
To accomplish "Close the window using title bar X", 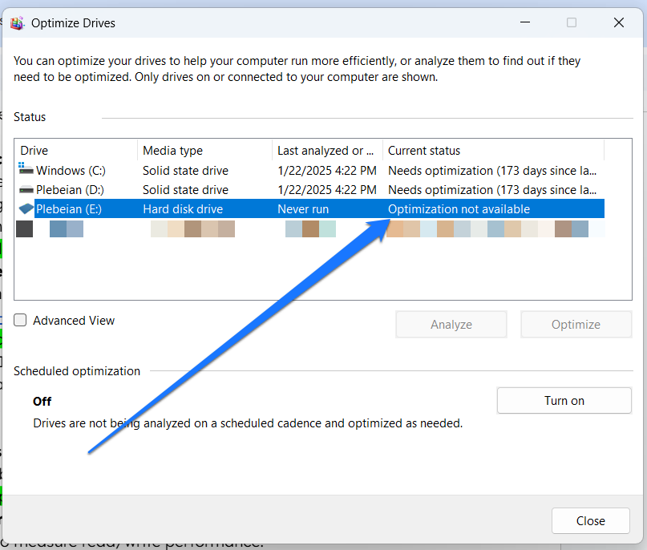I will coord(618,23).
